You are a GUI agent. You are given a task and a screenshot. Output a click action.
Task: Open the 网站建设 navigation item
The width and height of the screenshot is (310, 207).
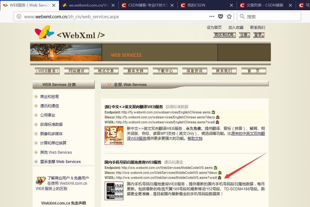tap(76, 71)
